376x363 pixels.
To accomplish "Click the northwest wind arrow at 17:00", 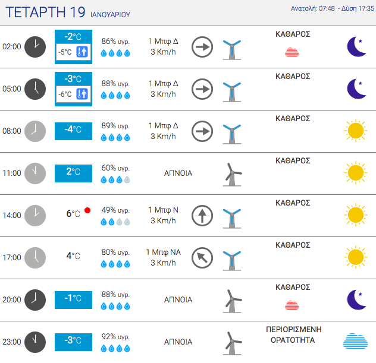I will (202, 258).
